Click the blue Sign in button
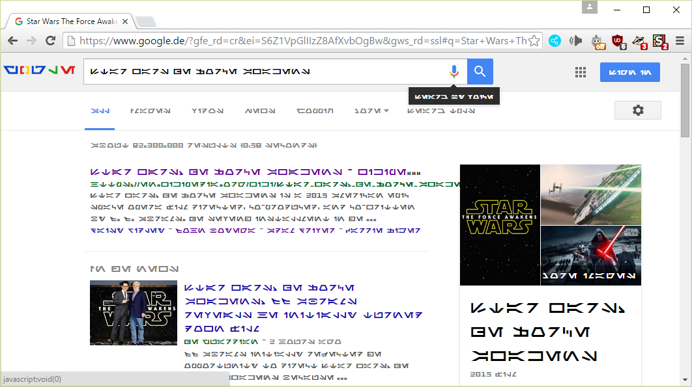The width and height of the screenshot is (692, 387). [x=630, y=72]
